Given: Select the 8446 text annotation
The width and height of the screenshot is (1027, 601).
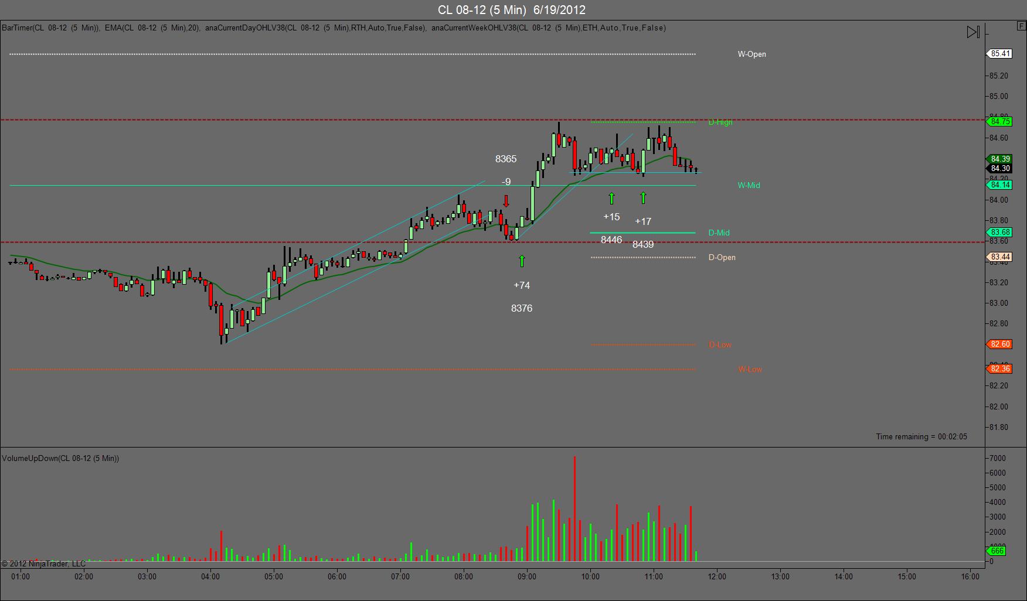Looking at the screenshot, I should click(611, 240).
